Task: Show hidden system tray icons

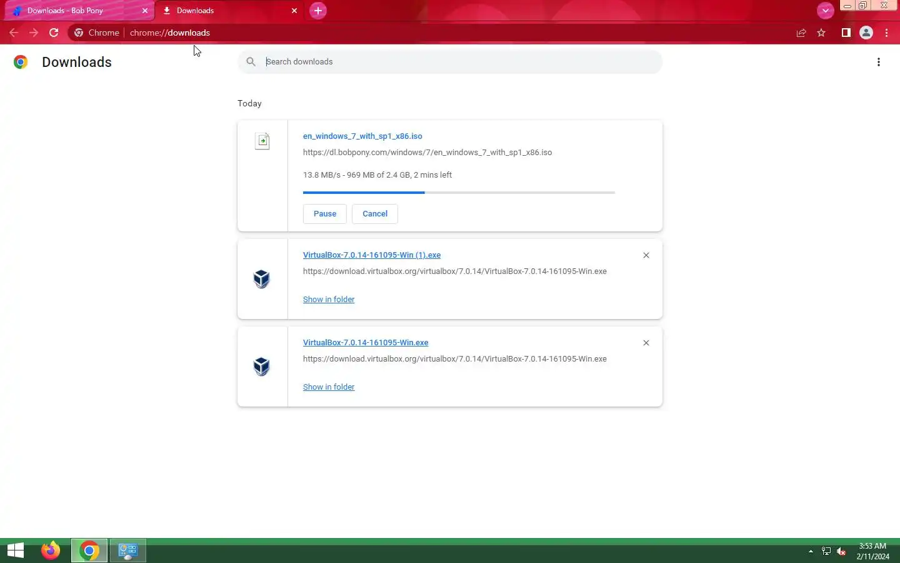Action: pos(811,551)
